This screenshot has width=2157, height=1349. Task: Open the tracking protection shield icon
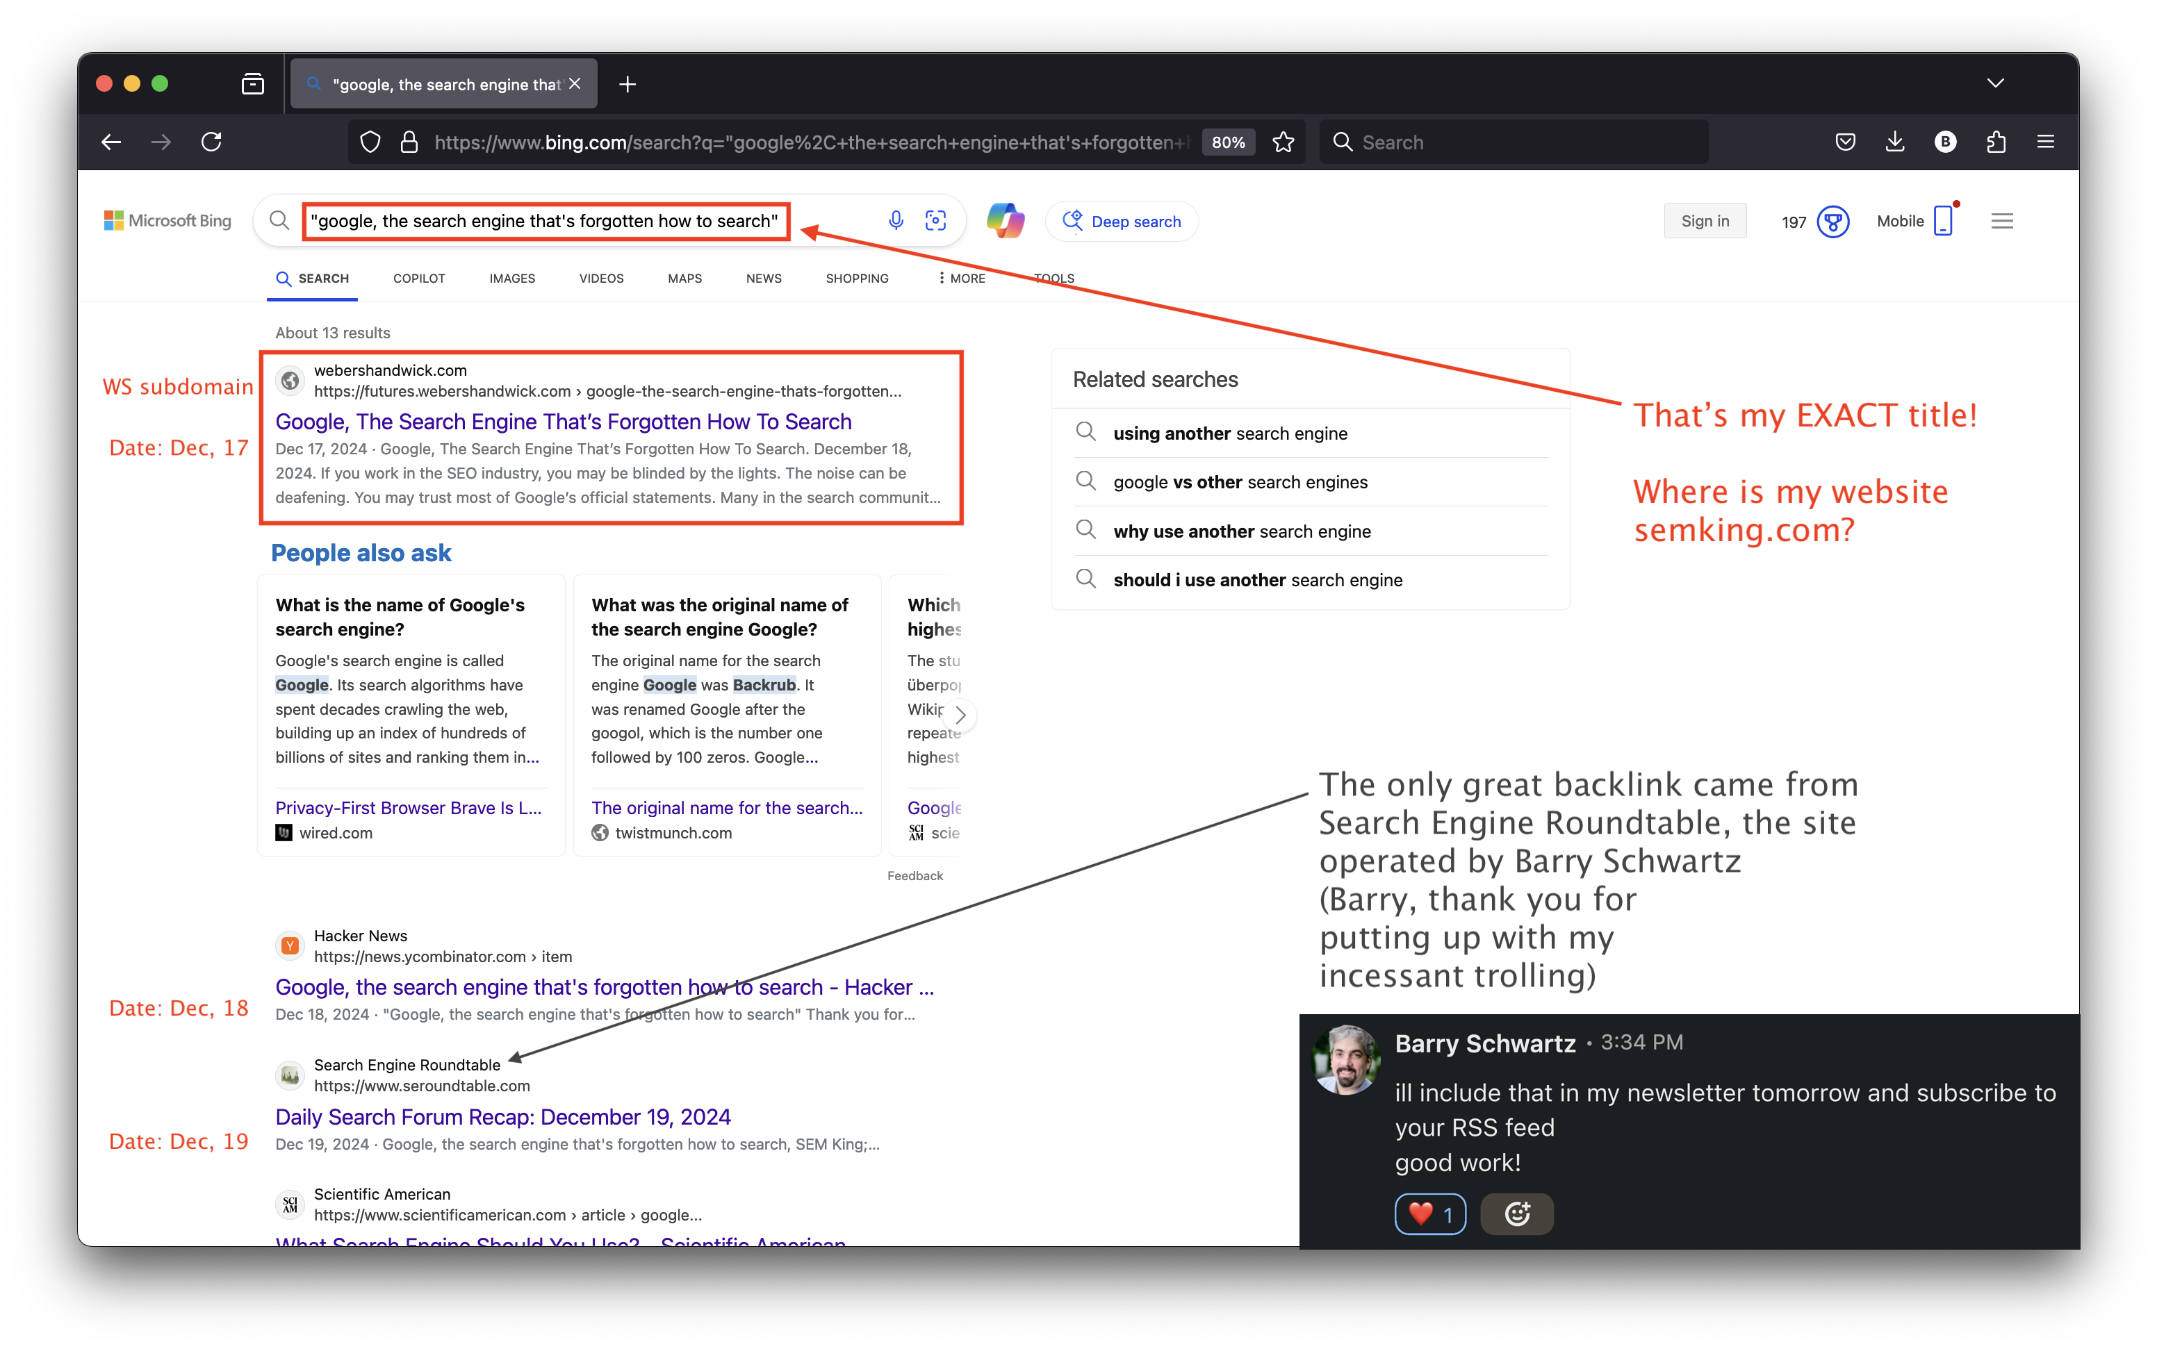click(x=370, y=142)
